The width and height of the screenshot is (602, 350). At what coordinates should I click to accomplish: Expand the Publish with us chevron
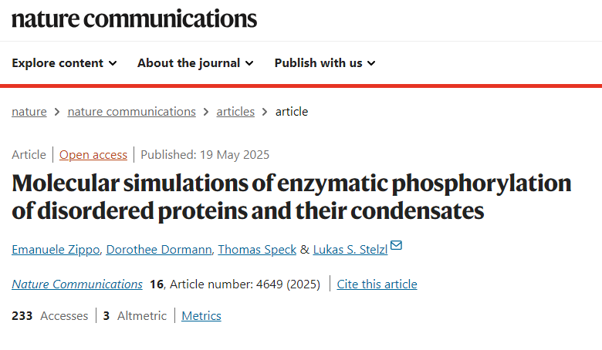point(371,63)
